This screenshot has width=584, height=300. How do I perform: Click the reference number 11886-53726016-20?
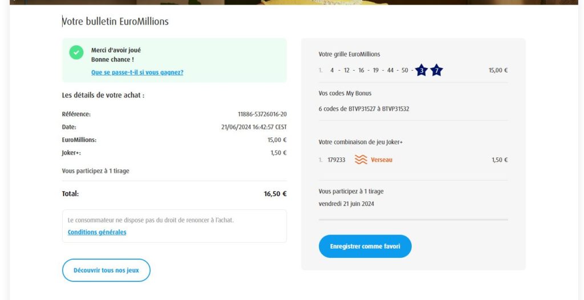pyautogui.click(x=262, y=114)
